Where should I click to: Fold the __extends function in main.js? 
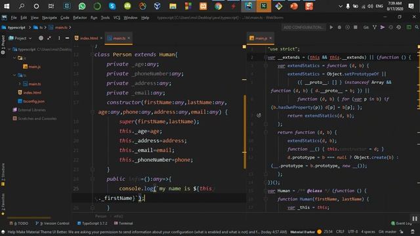(x=266, y=57)
